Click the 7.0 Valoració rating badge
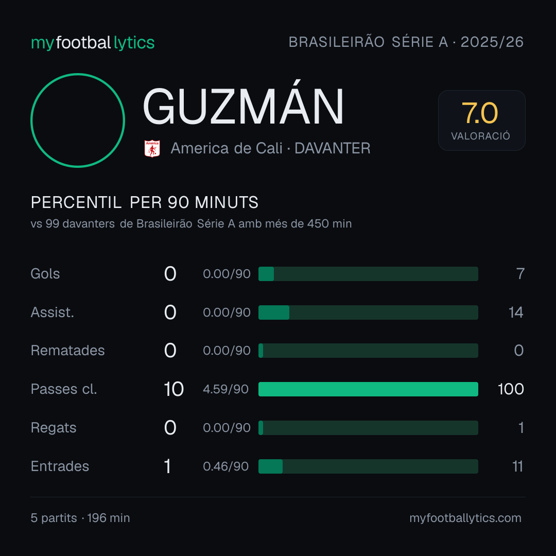 481,120
